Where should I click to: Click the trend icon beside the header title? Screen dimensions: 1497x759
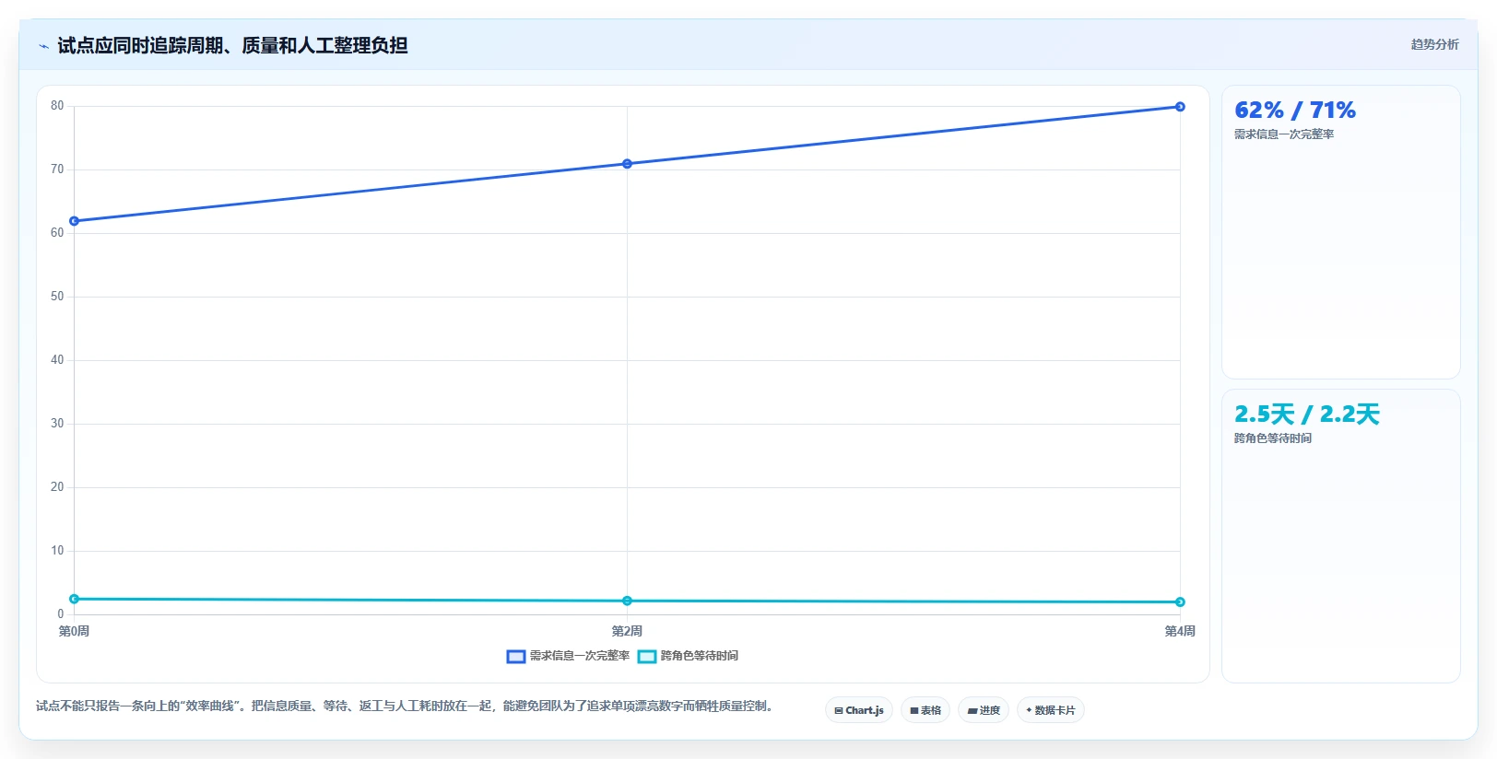coord(43,46)
